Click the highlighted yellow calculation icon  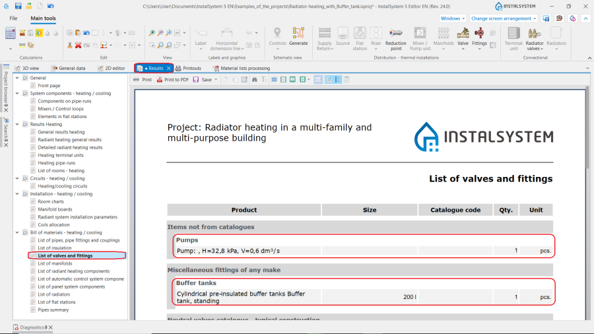tap(39, 33)
